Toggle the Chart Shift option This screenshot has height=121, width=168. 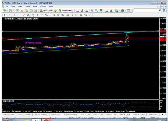[111, 11]
